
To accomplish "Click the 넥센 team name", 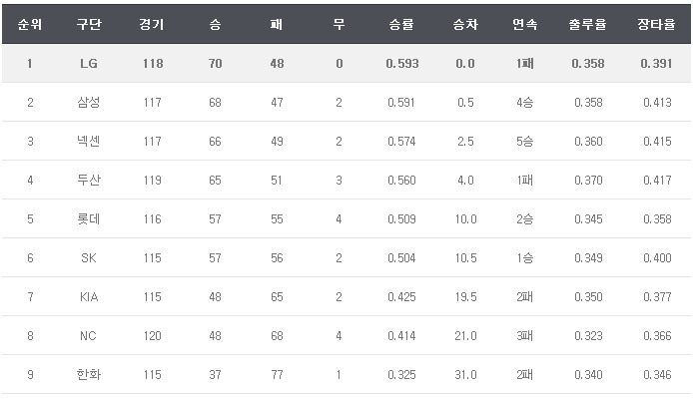I will pyautogui.click(x=88, y=142).
